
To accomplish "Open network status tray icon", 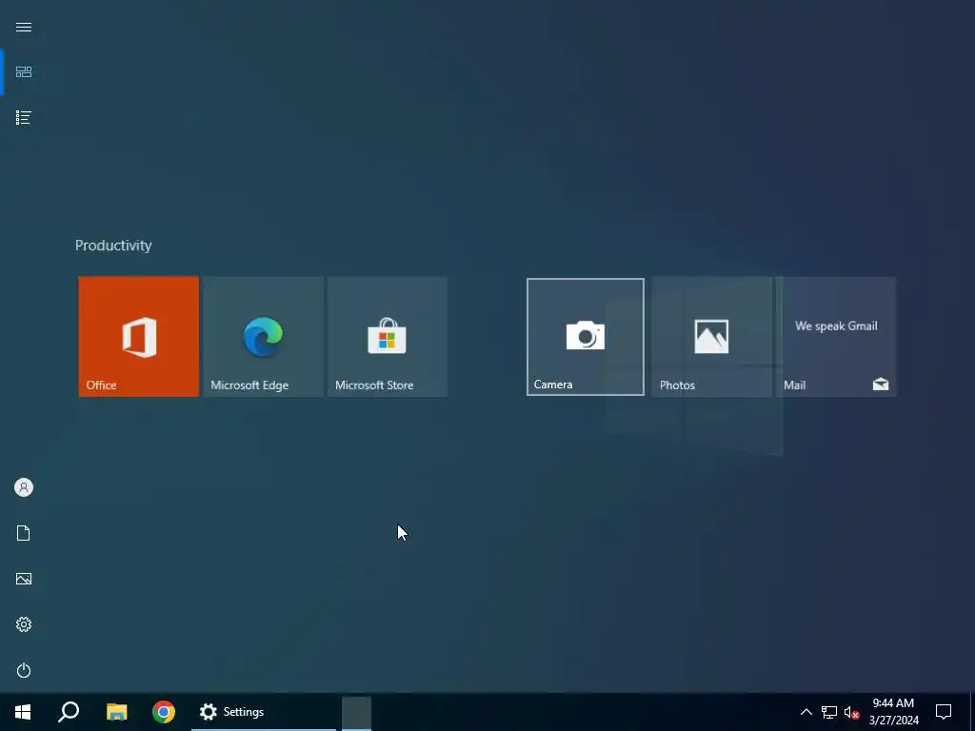I will pos(829,712).
